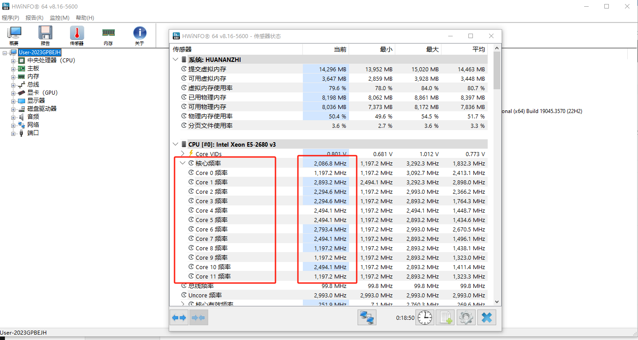Click the 最大 column header
This screenshot has height=340, width=638.
pyautogui.click(x=418, y=49)
